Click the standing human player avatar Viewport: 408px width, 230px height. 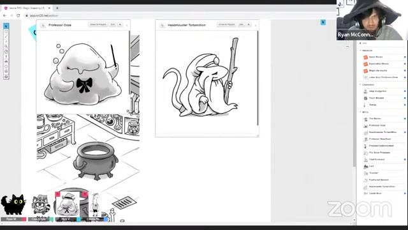pyautogui.click(x=96, y=205)
